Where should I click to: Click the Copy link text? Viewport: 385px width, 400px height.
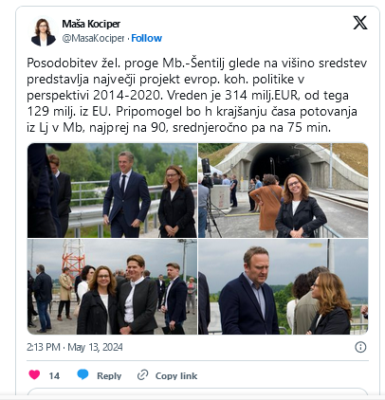tap(176, 375)
